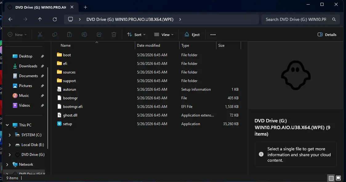Screen dimensions: 346x182
Task: Open the View dropdown menu
Action: click(164, 35)
